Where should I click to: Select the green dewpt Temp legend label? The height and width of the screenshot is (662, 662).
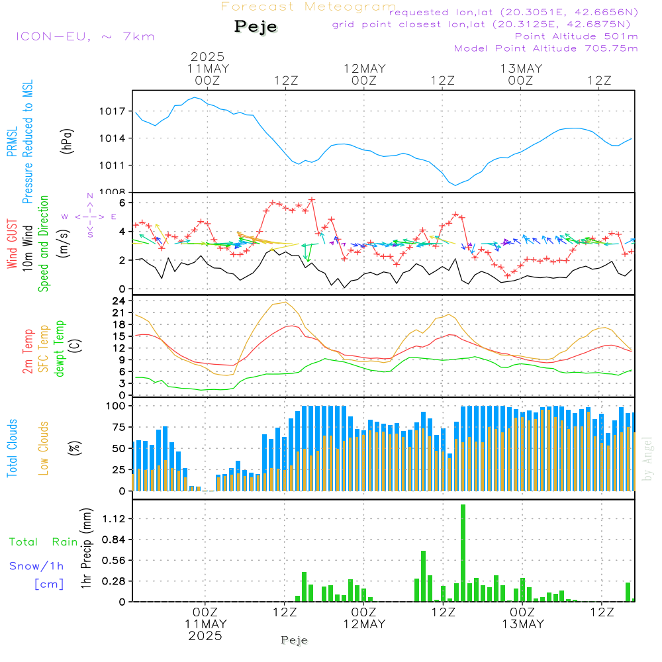pyautogui.click(x=60, y=349)
